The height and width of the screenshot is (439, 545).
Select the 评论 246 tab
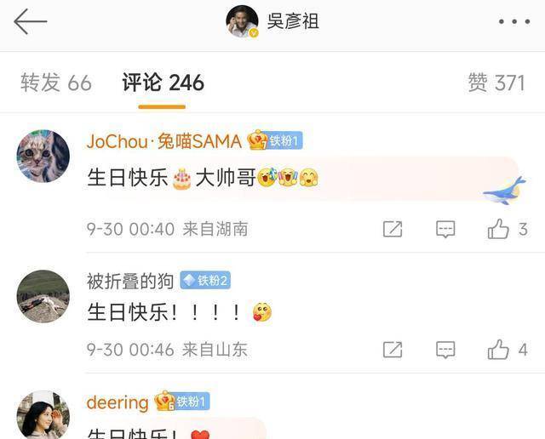[x=163, y=83]
